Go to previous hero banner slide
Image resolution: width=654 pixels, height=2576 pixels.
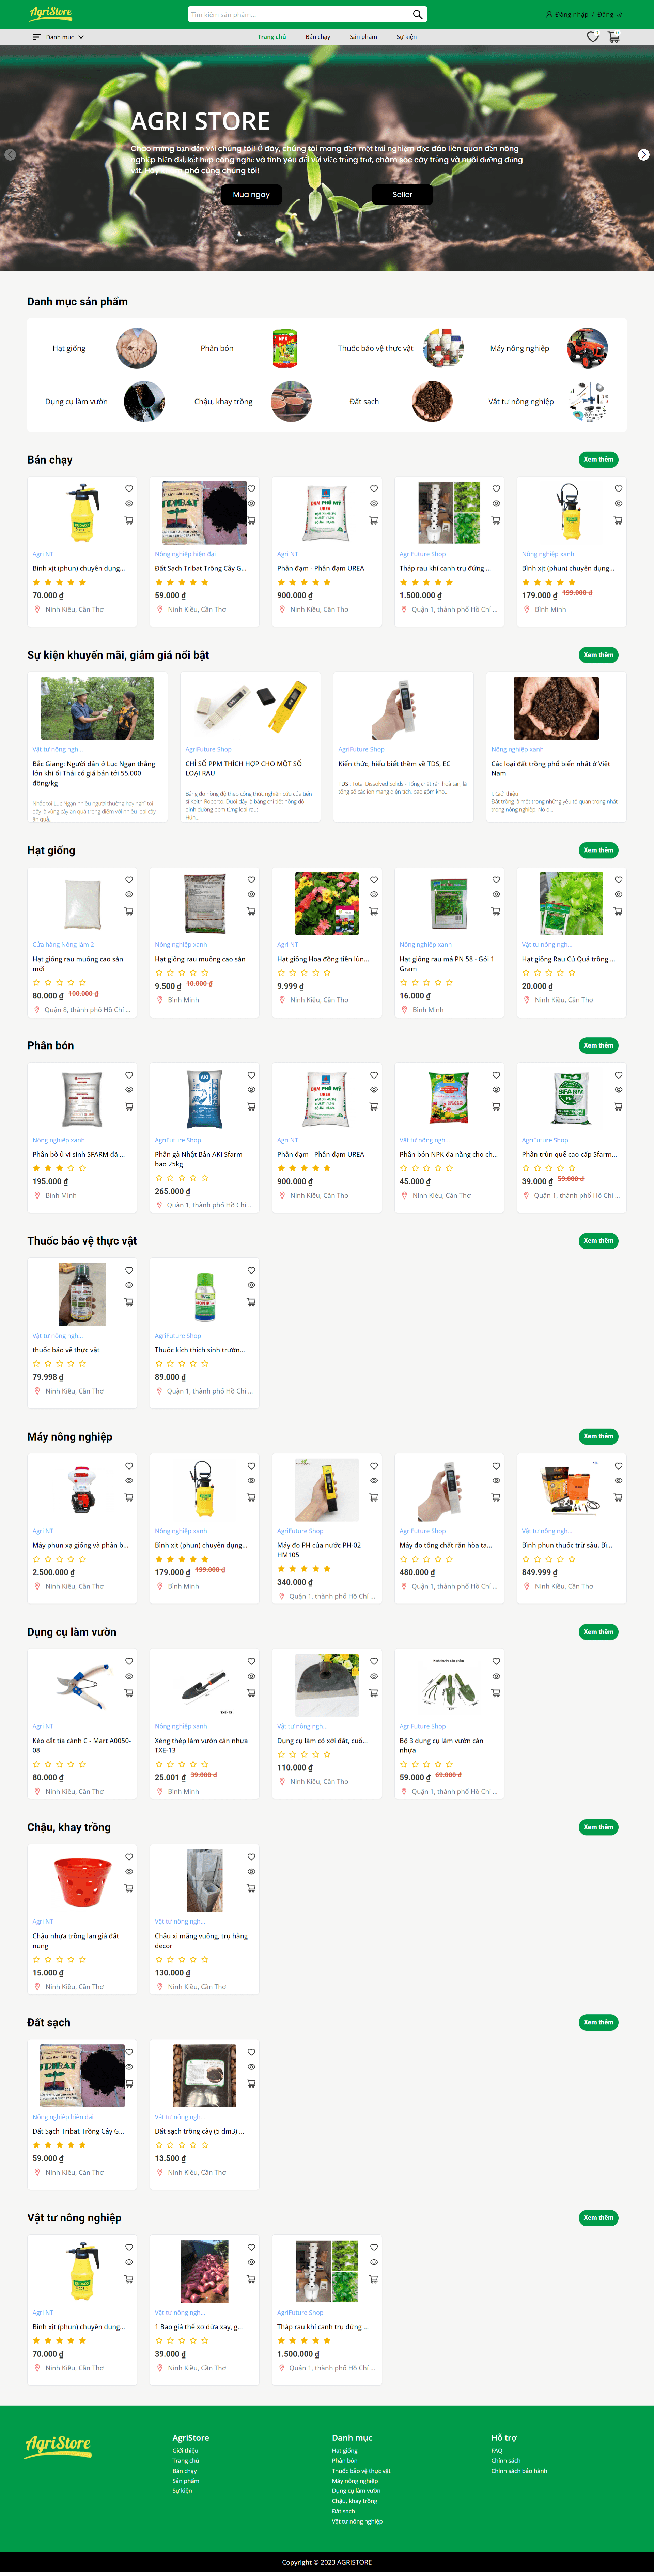click(10, 155)
